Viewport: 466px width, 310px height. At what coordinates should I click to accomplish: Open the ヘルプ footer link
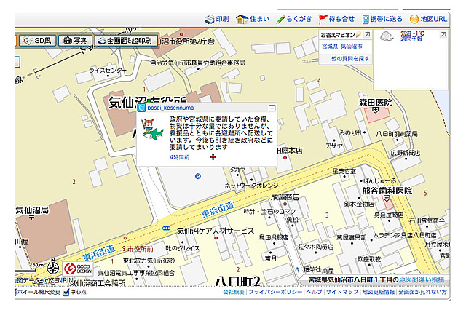point(314,293)
